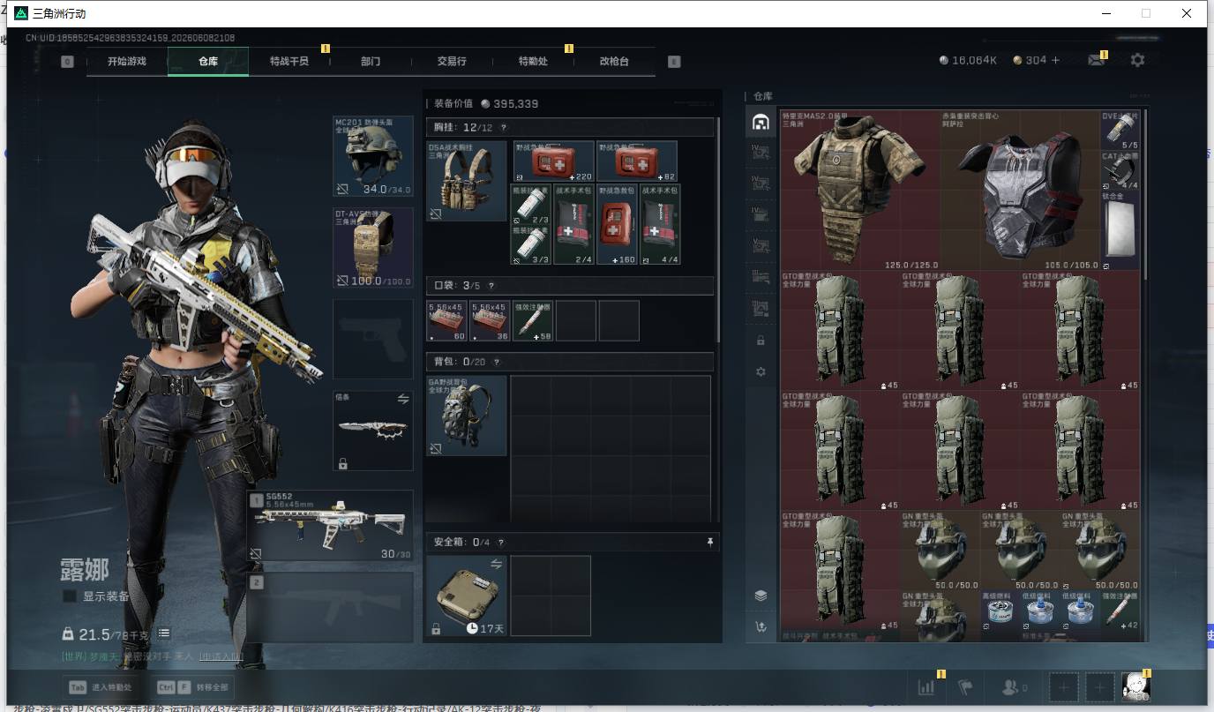
Task: Click the swap arrows on the melee knife slot
Action: coord(403,399)
